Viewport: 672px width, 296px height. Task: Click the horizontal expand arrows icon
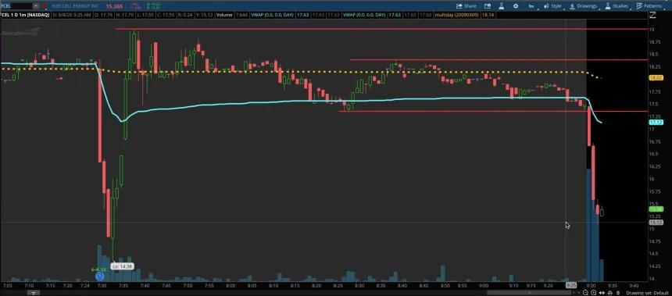[601, 292]
